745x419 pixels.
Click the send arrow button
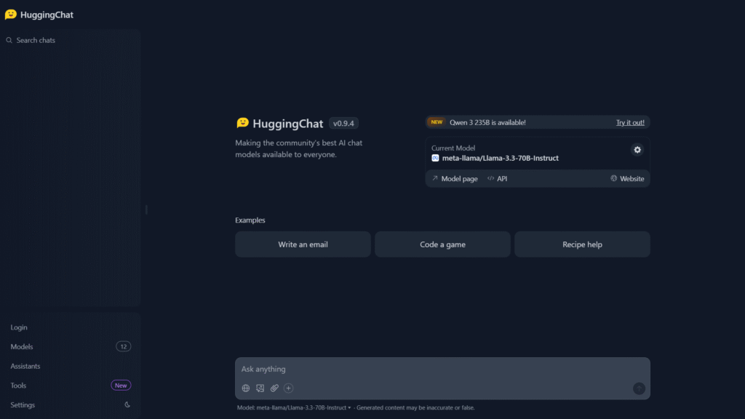pyautogui.click(x=639, y=388)
